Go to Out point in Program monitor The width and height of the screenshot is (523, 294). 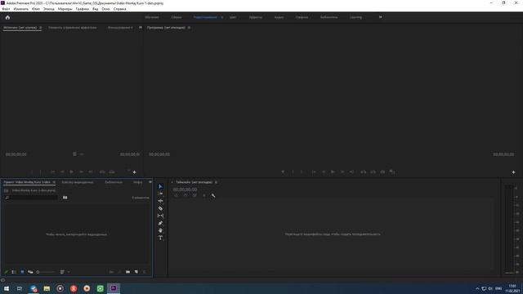[351, 172]
